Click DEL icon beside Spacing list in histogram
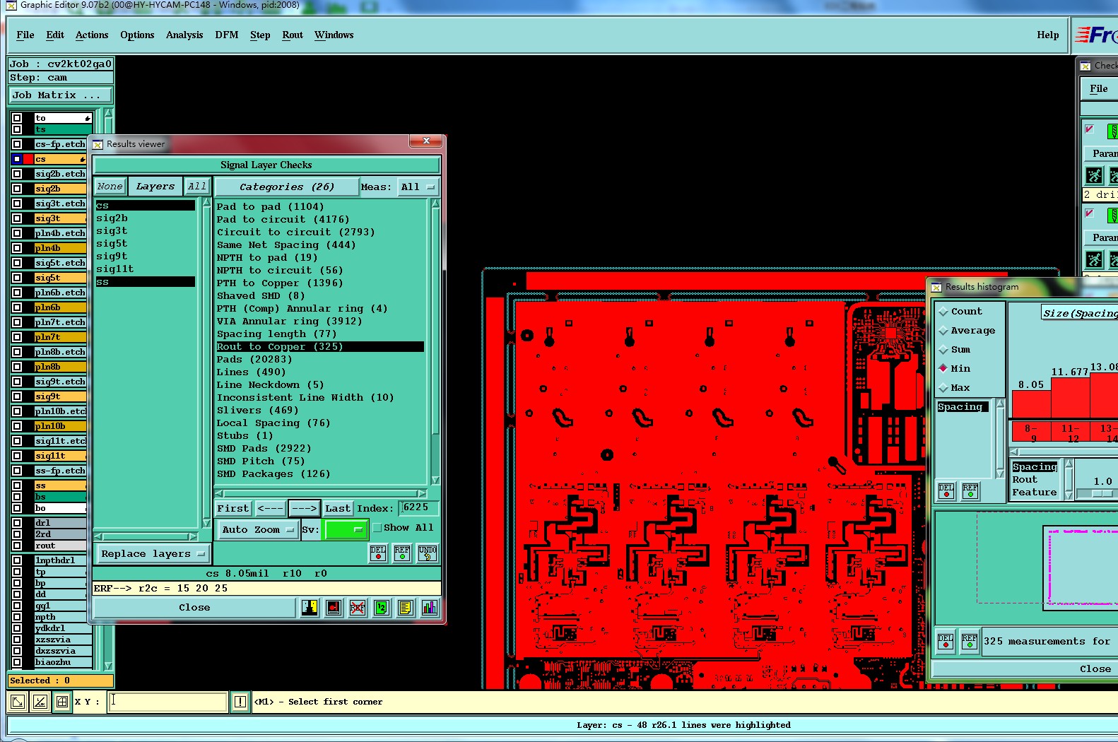This screenshot has width=1118, height=742. [x=946, y=491]
